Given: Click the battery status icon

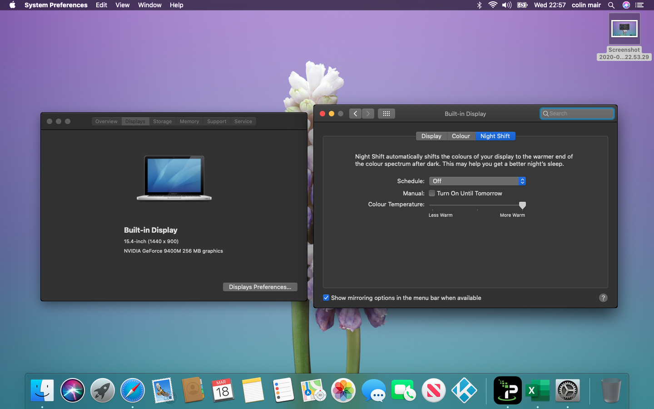Looking at the screenshot, I should tap(522, 5).
